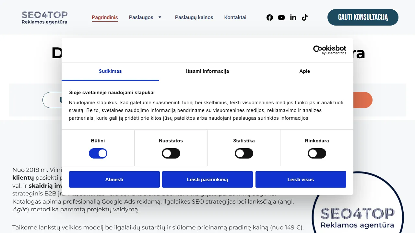Disable the Būtini toggle
The height and width of the screenshot is (233, 415).
pos(98,153)
